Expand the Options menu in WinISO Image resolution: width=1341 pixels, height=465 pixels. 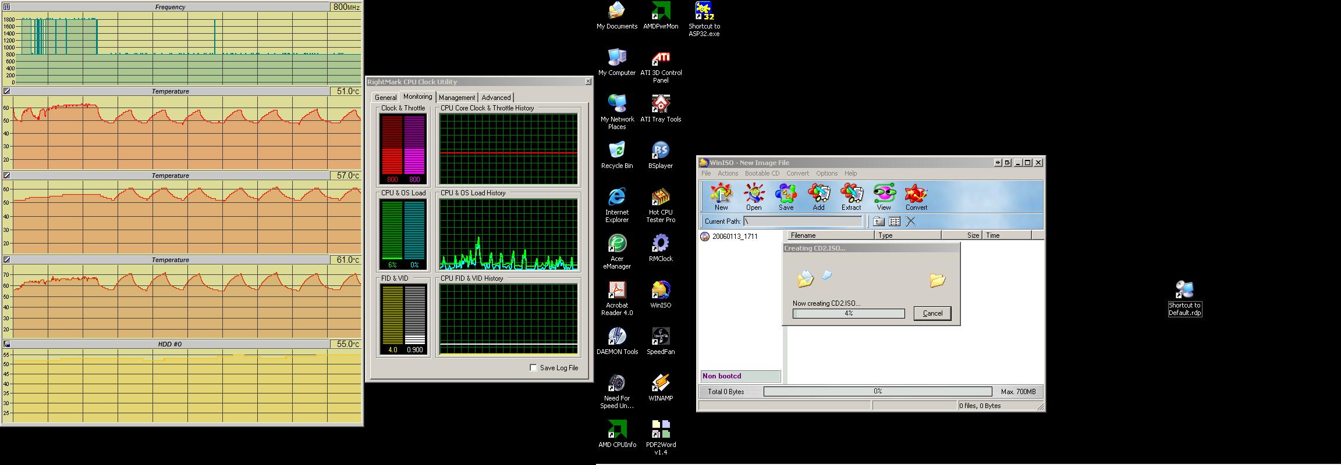(x=826, y=173)
